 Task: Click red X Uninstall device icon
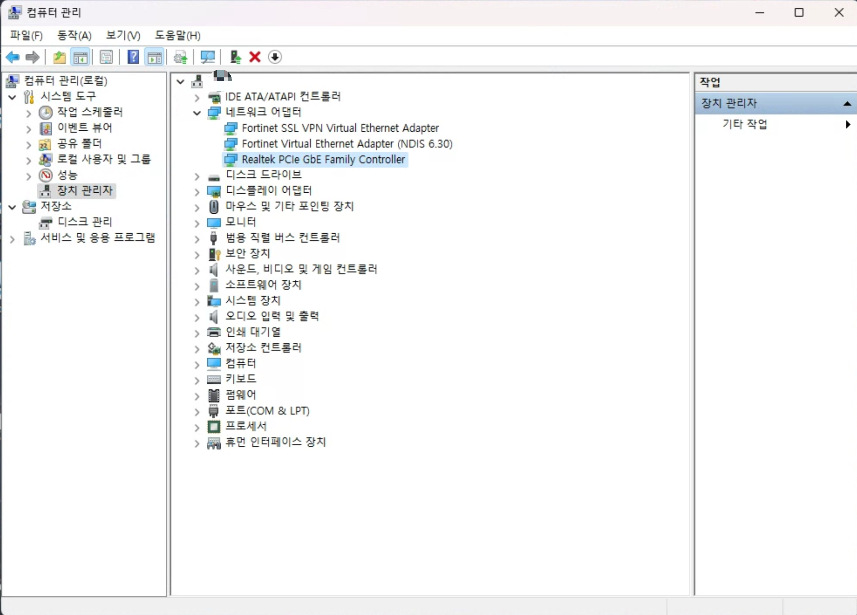click(x=255, y=57)
